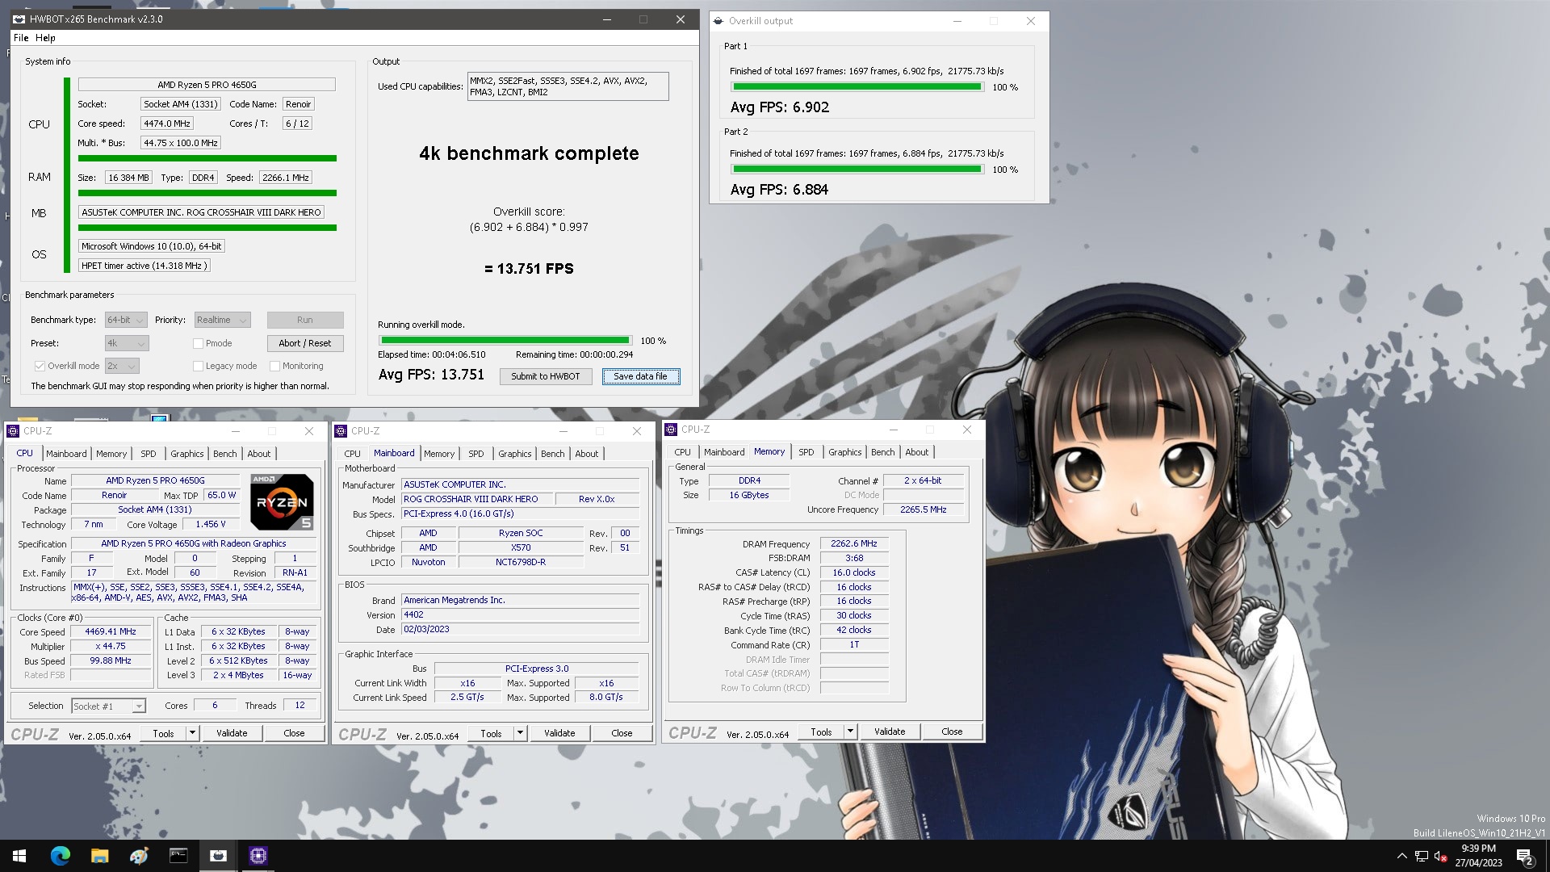The width and height of the screenshot is (1550, 872).
Task: Launch Microsoft Edge from the taskbar
Action: tap(60, 855)
